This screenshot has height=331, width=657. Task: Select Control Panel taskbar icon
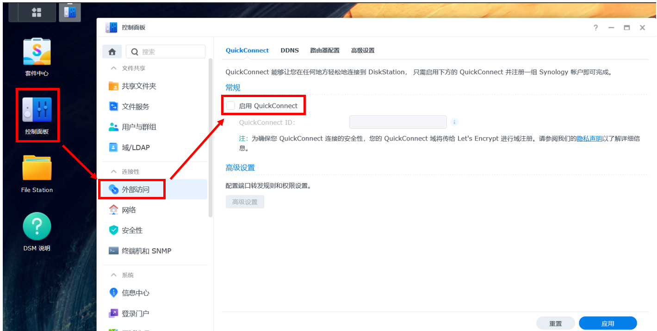click(x=70, y=12)
